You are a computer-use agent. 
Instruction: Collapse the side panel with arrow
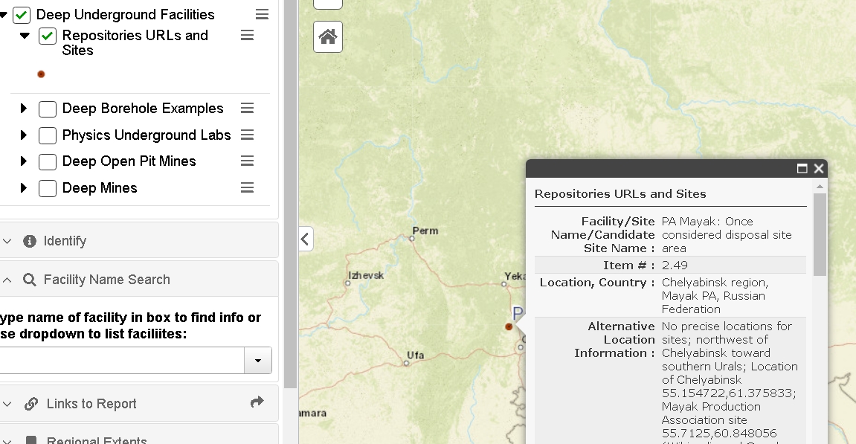(306, 239)
